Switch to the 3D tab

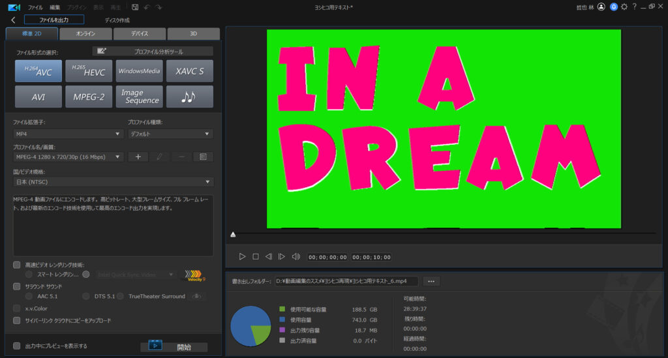[x=193, y=34]
